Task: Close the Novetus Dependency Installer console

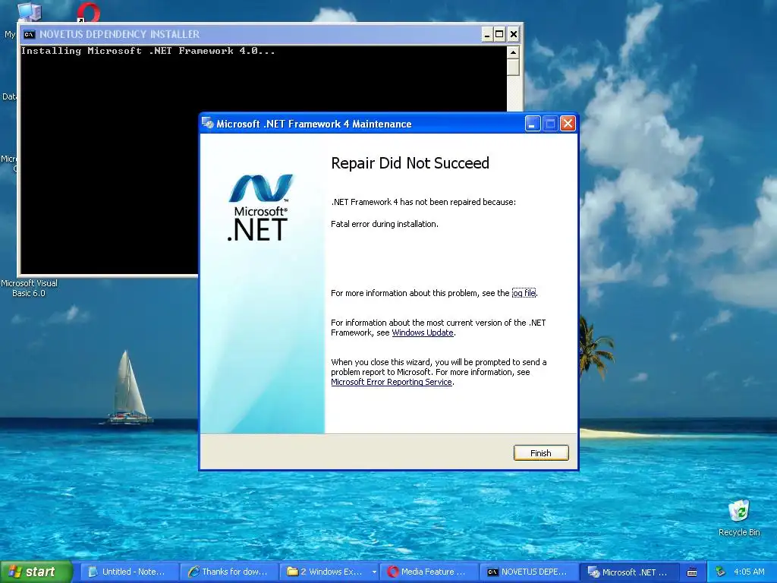Action: (x=514, y=34)
